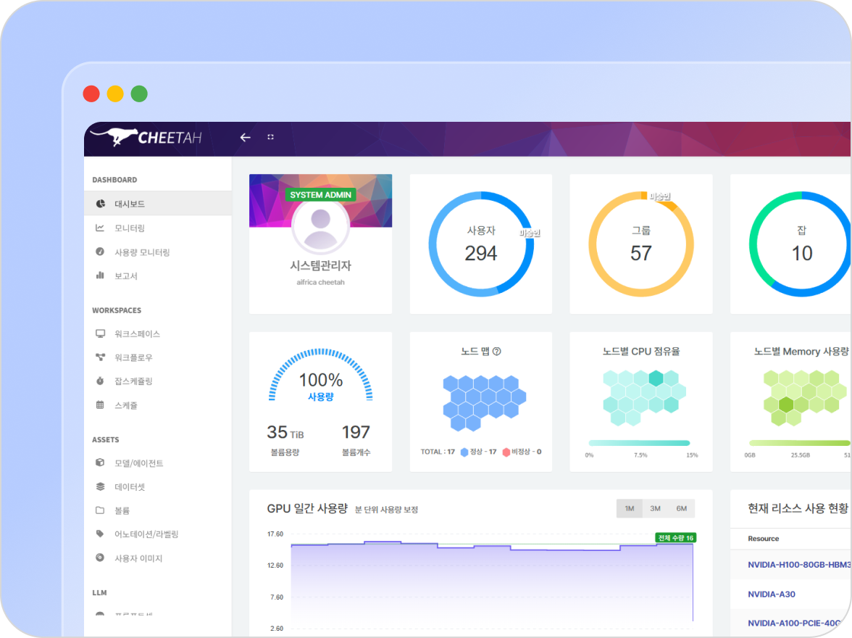This screenshot has width=852, height=638.
Task: Click NVIDIA-A30 resource link
Action: pyautogui.click(x=772, y=594)
